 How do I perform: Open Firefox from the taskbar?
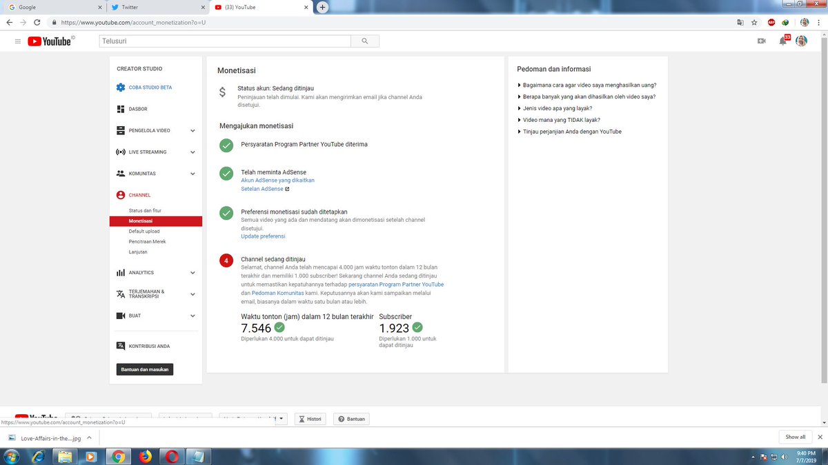(x=145, y=456)
